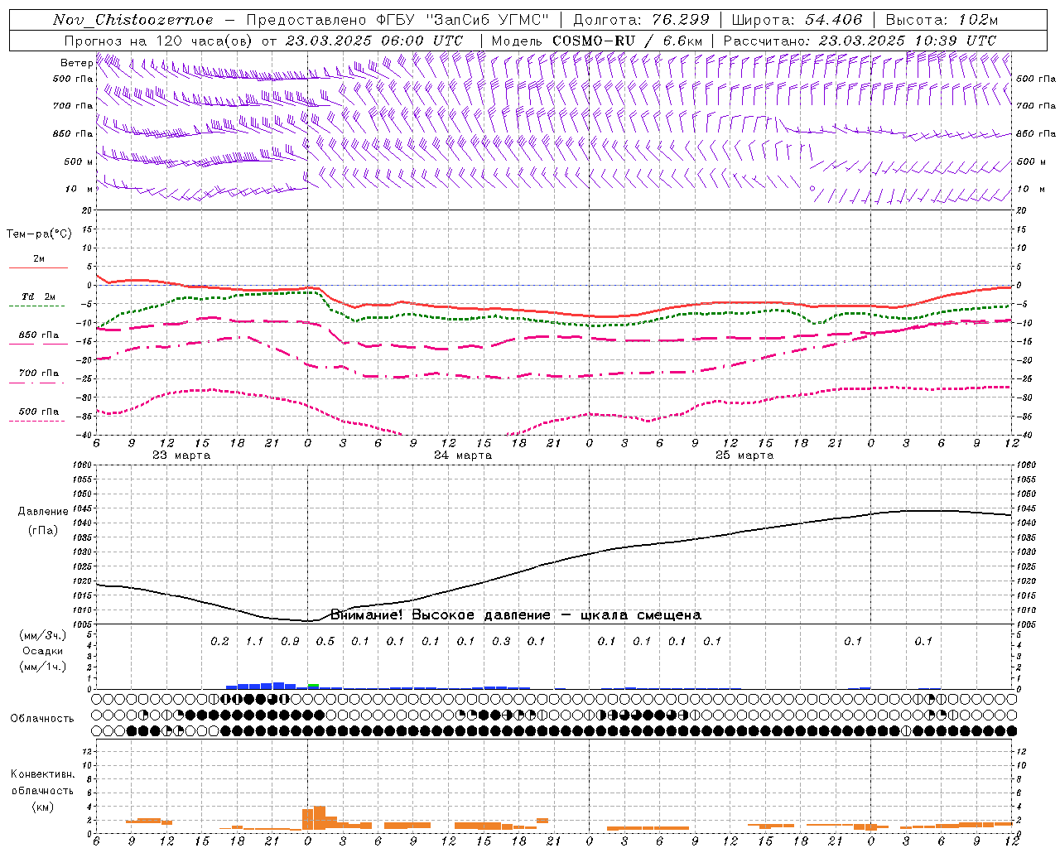This screenshot has width=1060, height=848.
Task: Click the calm wind circle in 10 м row
Action: click(812, 189)
